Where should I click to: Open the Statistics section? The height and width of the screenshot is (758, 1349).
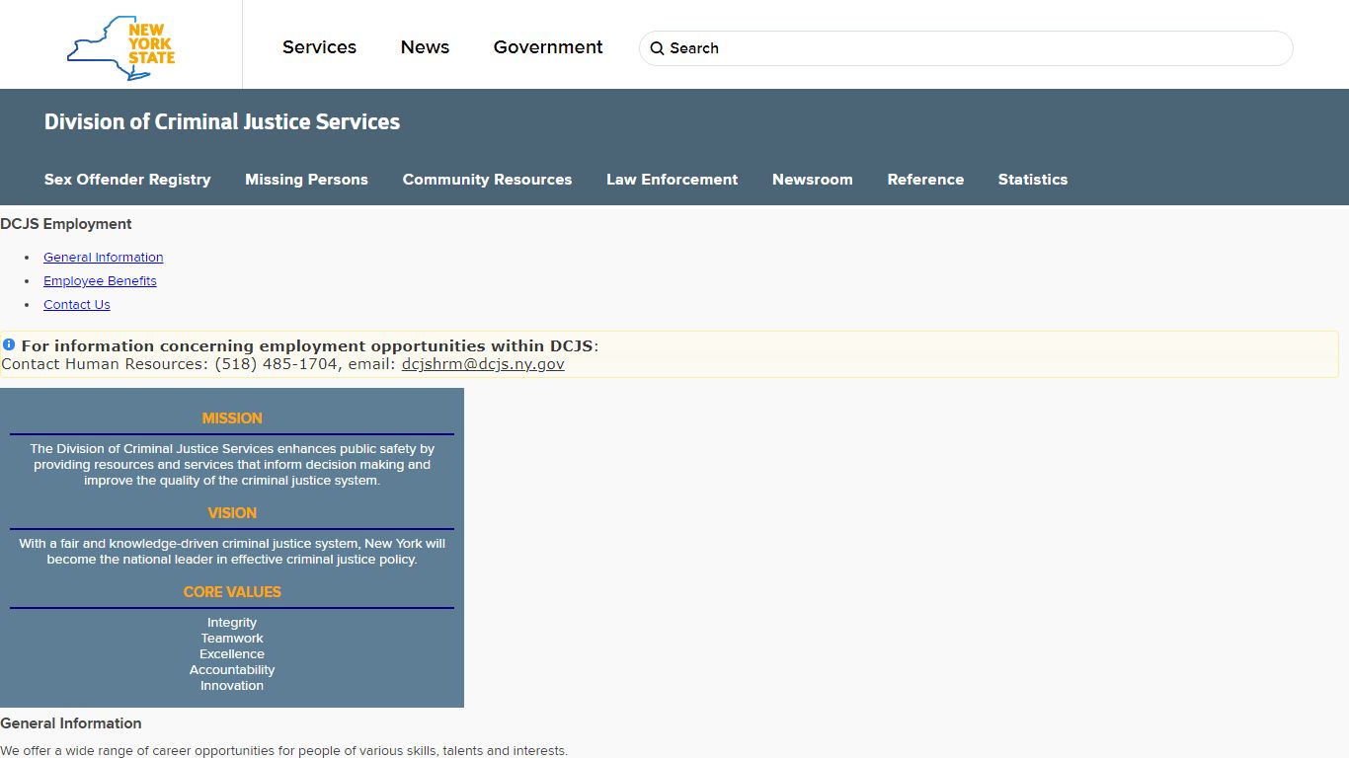(x=1032, y=180)
